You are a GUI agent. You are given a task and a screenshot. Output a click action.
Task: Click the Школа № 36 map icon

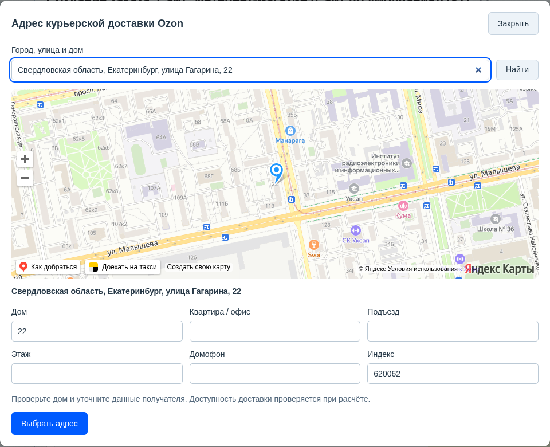[x=495, y=219]
